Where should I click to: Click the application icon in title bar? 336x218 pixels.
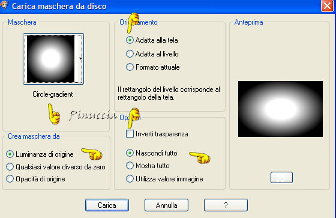pyautogui.click(x=4, y=5)
